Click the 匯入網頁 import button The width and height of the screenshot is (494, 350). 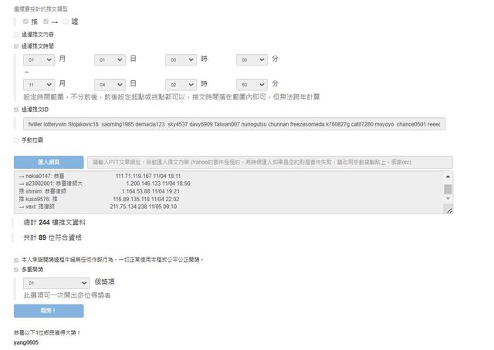point(49,163)
